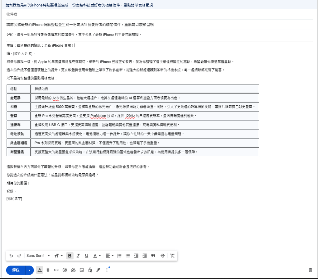
Task: Click the undo arrow in formatting toolbar
Action: (11, 256)
